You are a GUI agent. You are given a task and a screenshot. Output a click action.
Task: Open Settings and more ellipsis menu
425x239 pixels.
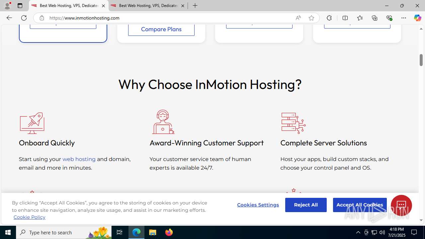[404, 18]
